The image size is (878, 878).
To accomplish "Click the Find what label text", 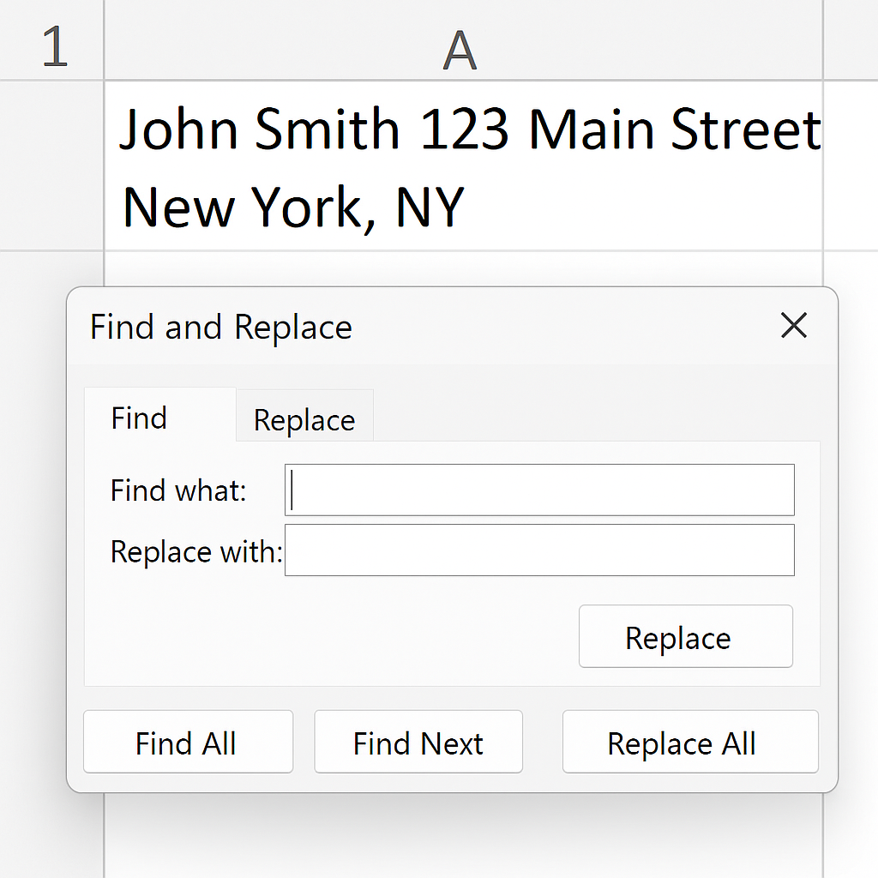I will pyautogui.click(x=178, y=491).
